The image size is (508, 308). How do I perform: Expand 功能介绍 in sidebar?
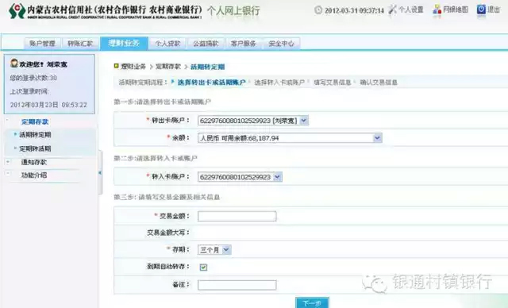point(8,175)
